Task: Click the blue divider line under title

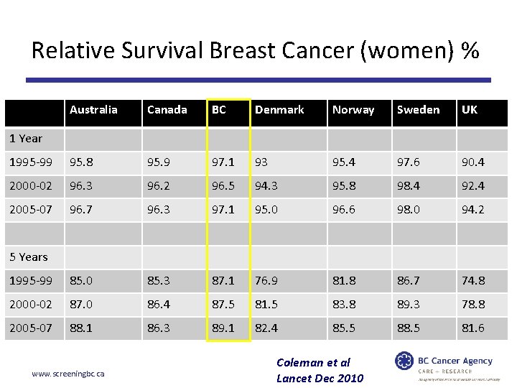Action: [258, 80]
